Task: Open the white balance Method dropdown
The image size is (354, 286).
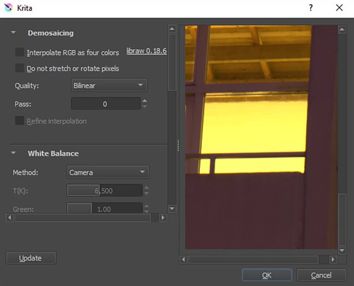Action: click(x=108, y=172)
